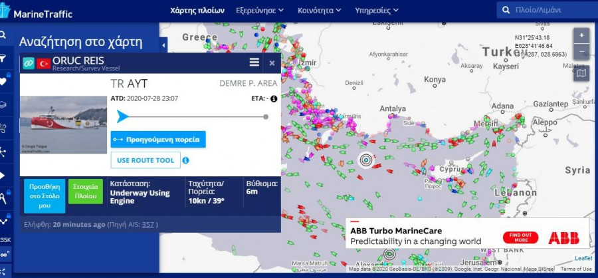Select the Χάρτης πλοίων menu item
The height and width of the screenshot is (278, 598).
197,10
